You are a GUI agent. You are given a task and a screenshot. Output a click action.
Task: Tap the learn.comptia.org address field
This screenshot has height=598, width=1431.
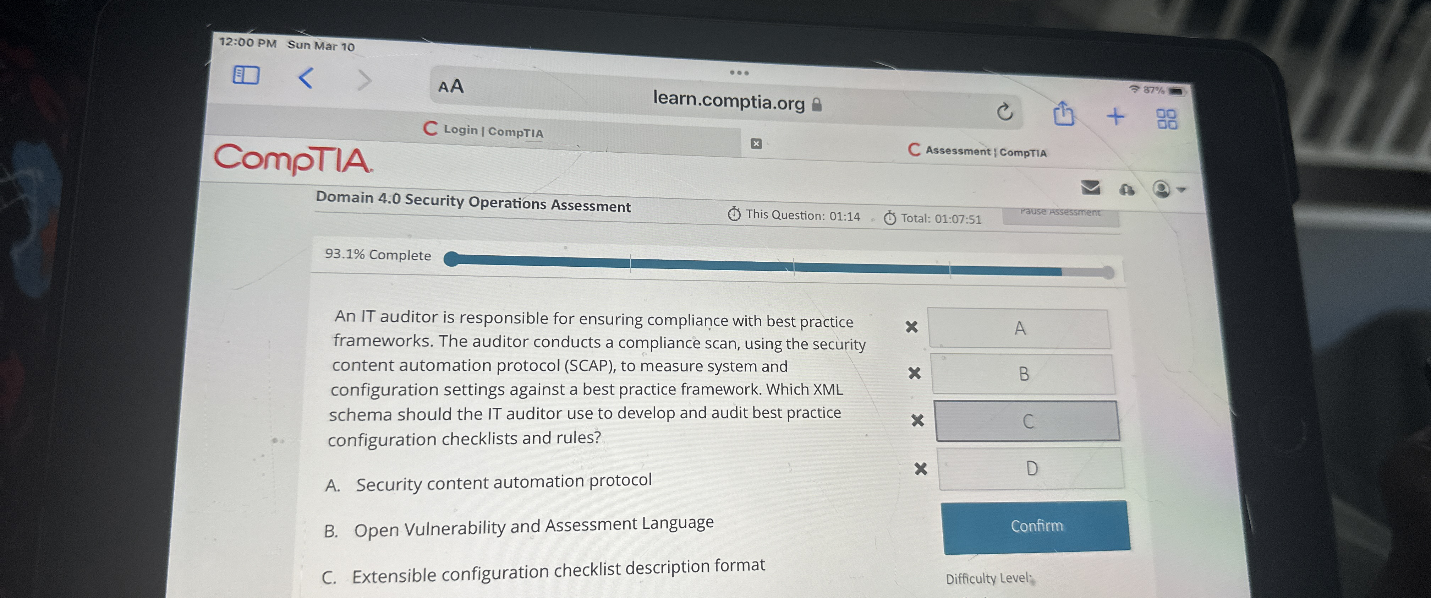coord(728,101)
